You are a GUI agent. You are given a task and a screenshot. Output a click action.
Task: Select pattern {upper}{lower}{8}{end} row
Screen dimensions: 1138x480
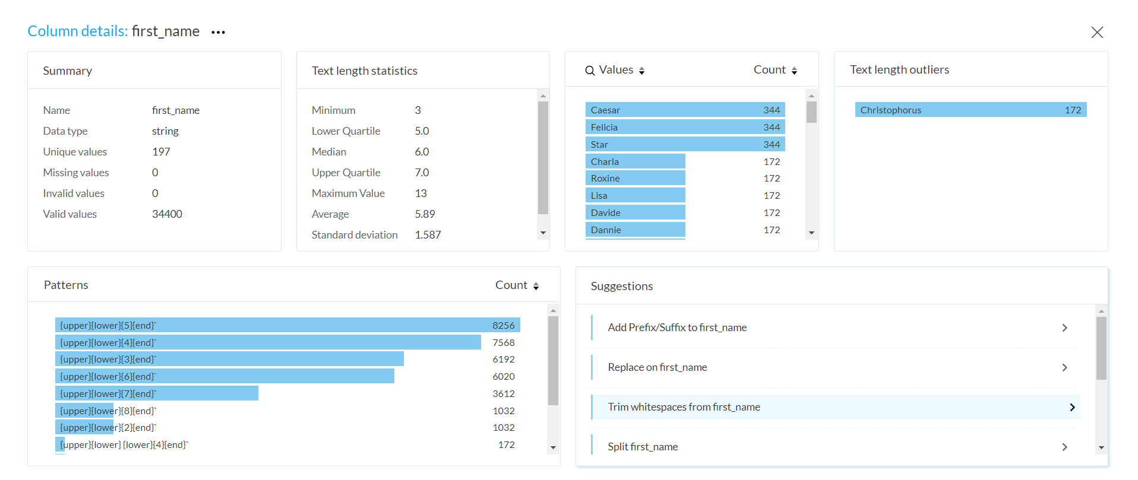click(x=287, y=411)
